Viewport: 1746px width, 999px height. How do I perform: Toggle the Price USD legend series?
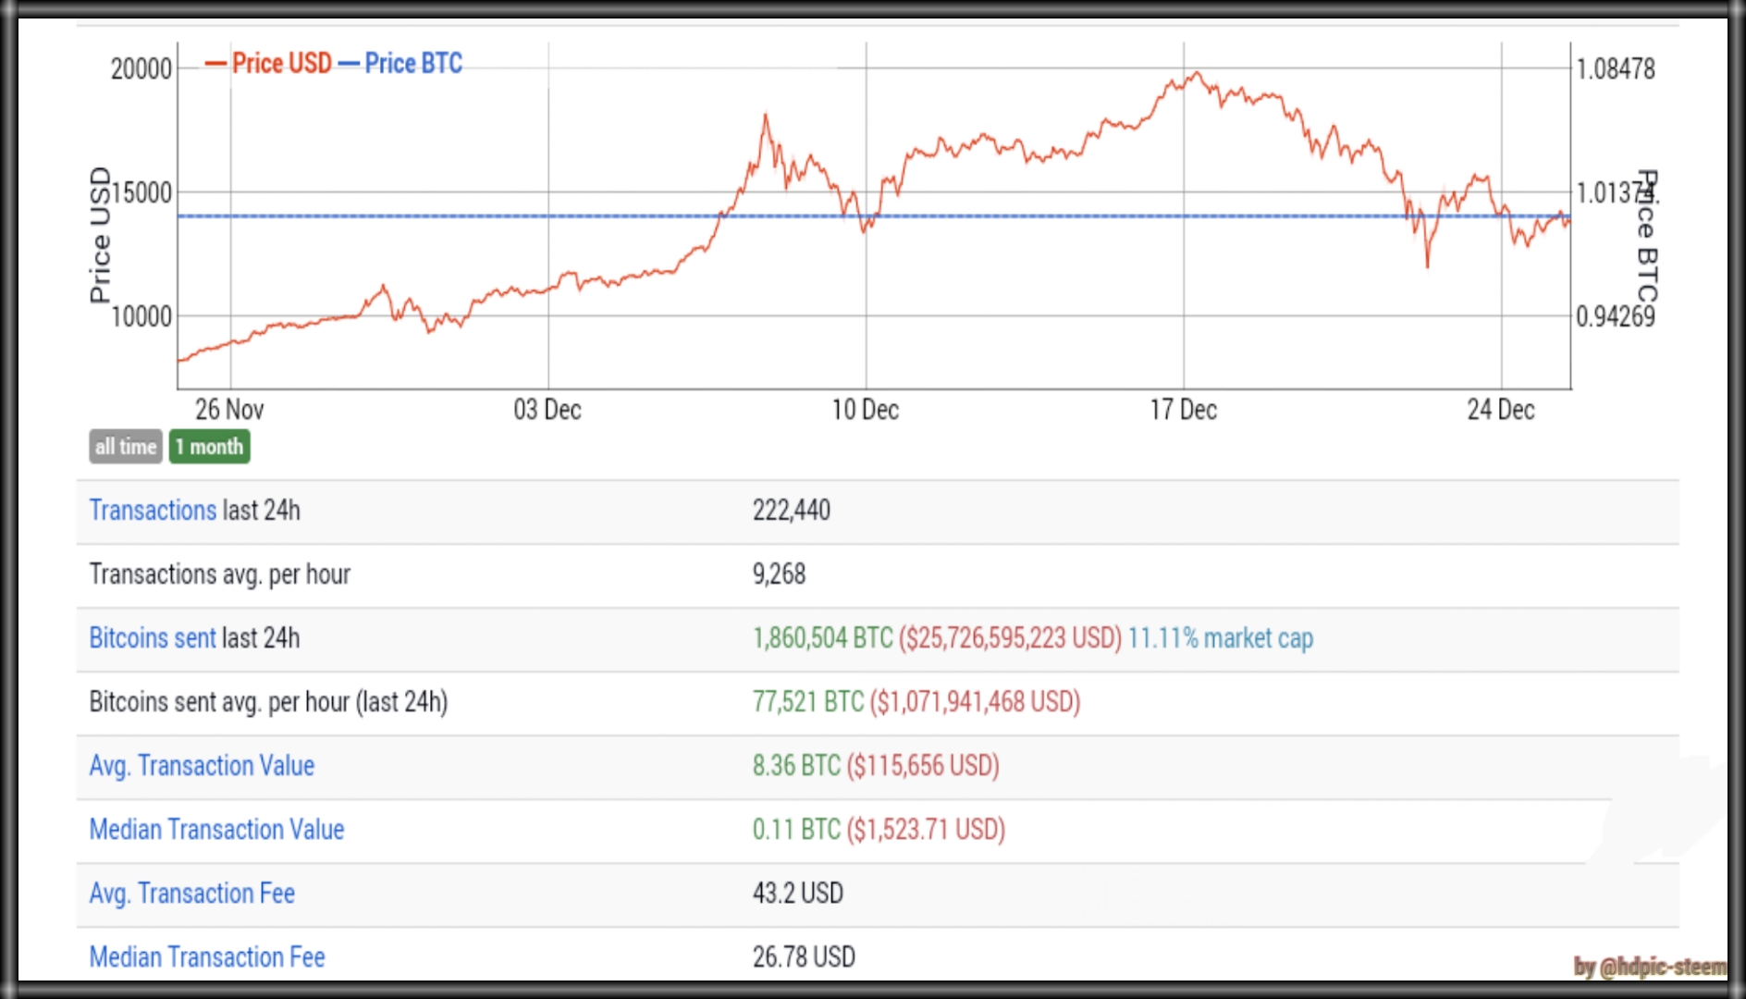pyautogui.click(x=269, y=63)
